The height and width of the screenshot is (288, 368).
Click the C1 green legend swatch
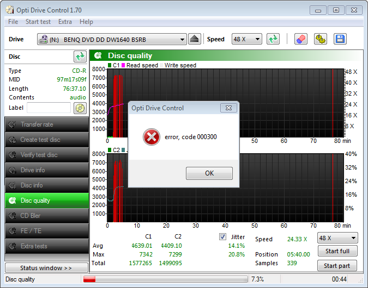coord(110,65)
